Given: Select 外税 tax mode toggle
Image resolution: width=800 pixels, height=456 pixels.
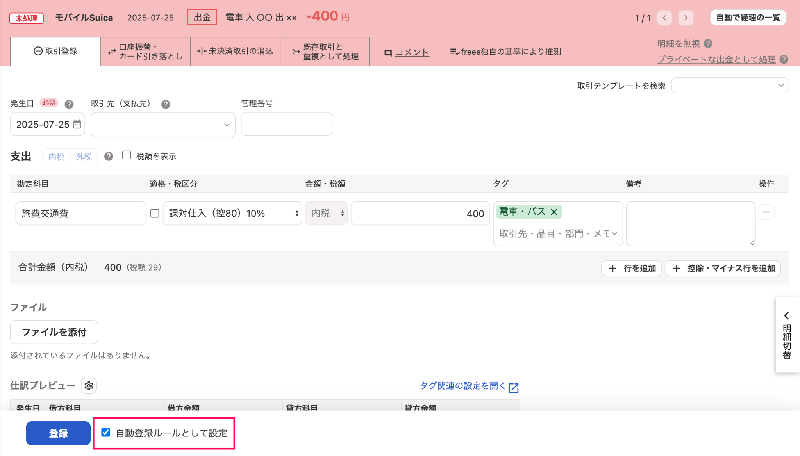Looking at the screenshot, I should 84,157.
